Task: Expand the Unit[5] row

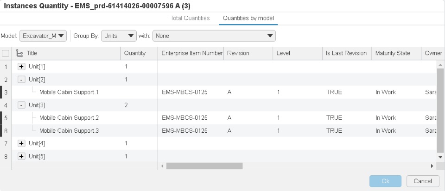Action: point(21,156)
